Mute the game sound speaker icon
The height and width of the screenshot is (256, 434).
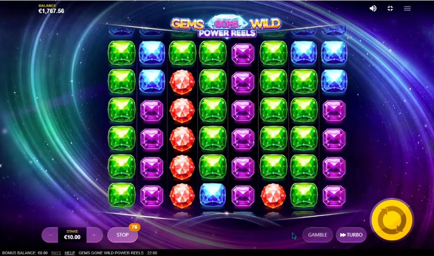coord(373,9)
